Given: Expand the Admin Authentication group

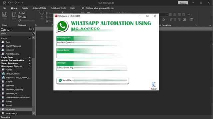Looking at the screenshot, I should pos(30,60).
